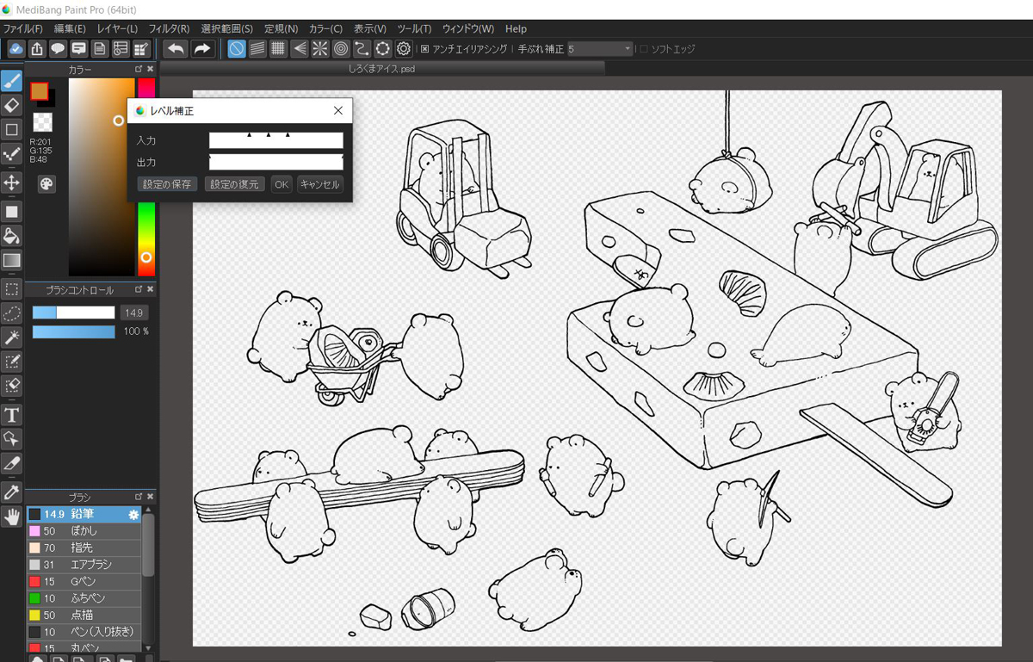This screenshot has width=1033, height=662.
Task: Open settings gear for 鉛筆 brush
Action: [x=133, y=514]
